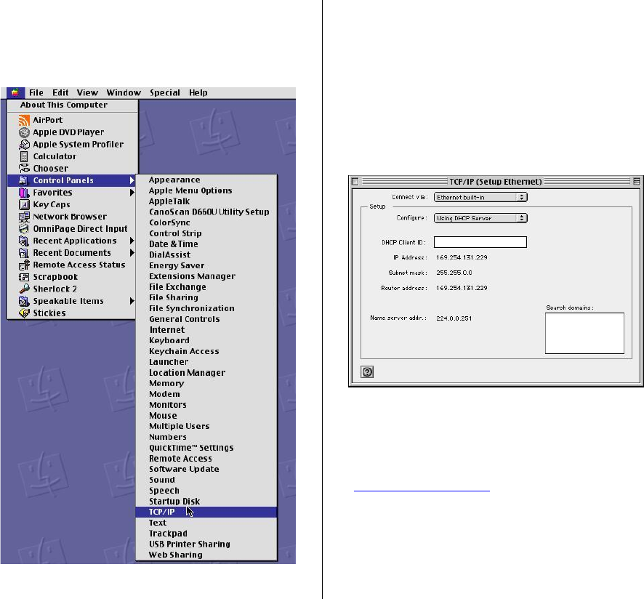The width and height of the screenshot is (644, 599).
Task: Click the Control Panels folder icon
Action: coord(23,180)
